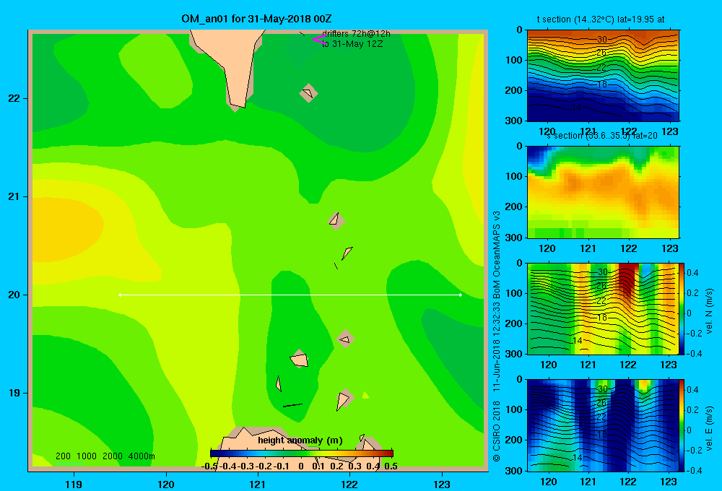This screenshot has height=491, width=722.
Task: Click latitude label 22 on main map axis
Action: 14,99
